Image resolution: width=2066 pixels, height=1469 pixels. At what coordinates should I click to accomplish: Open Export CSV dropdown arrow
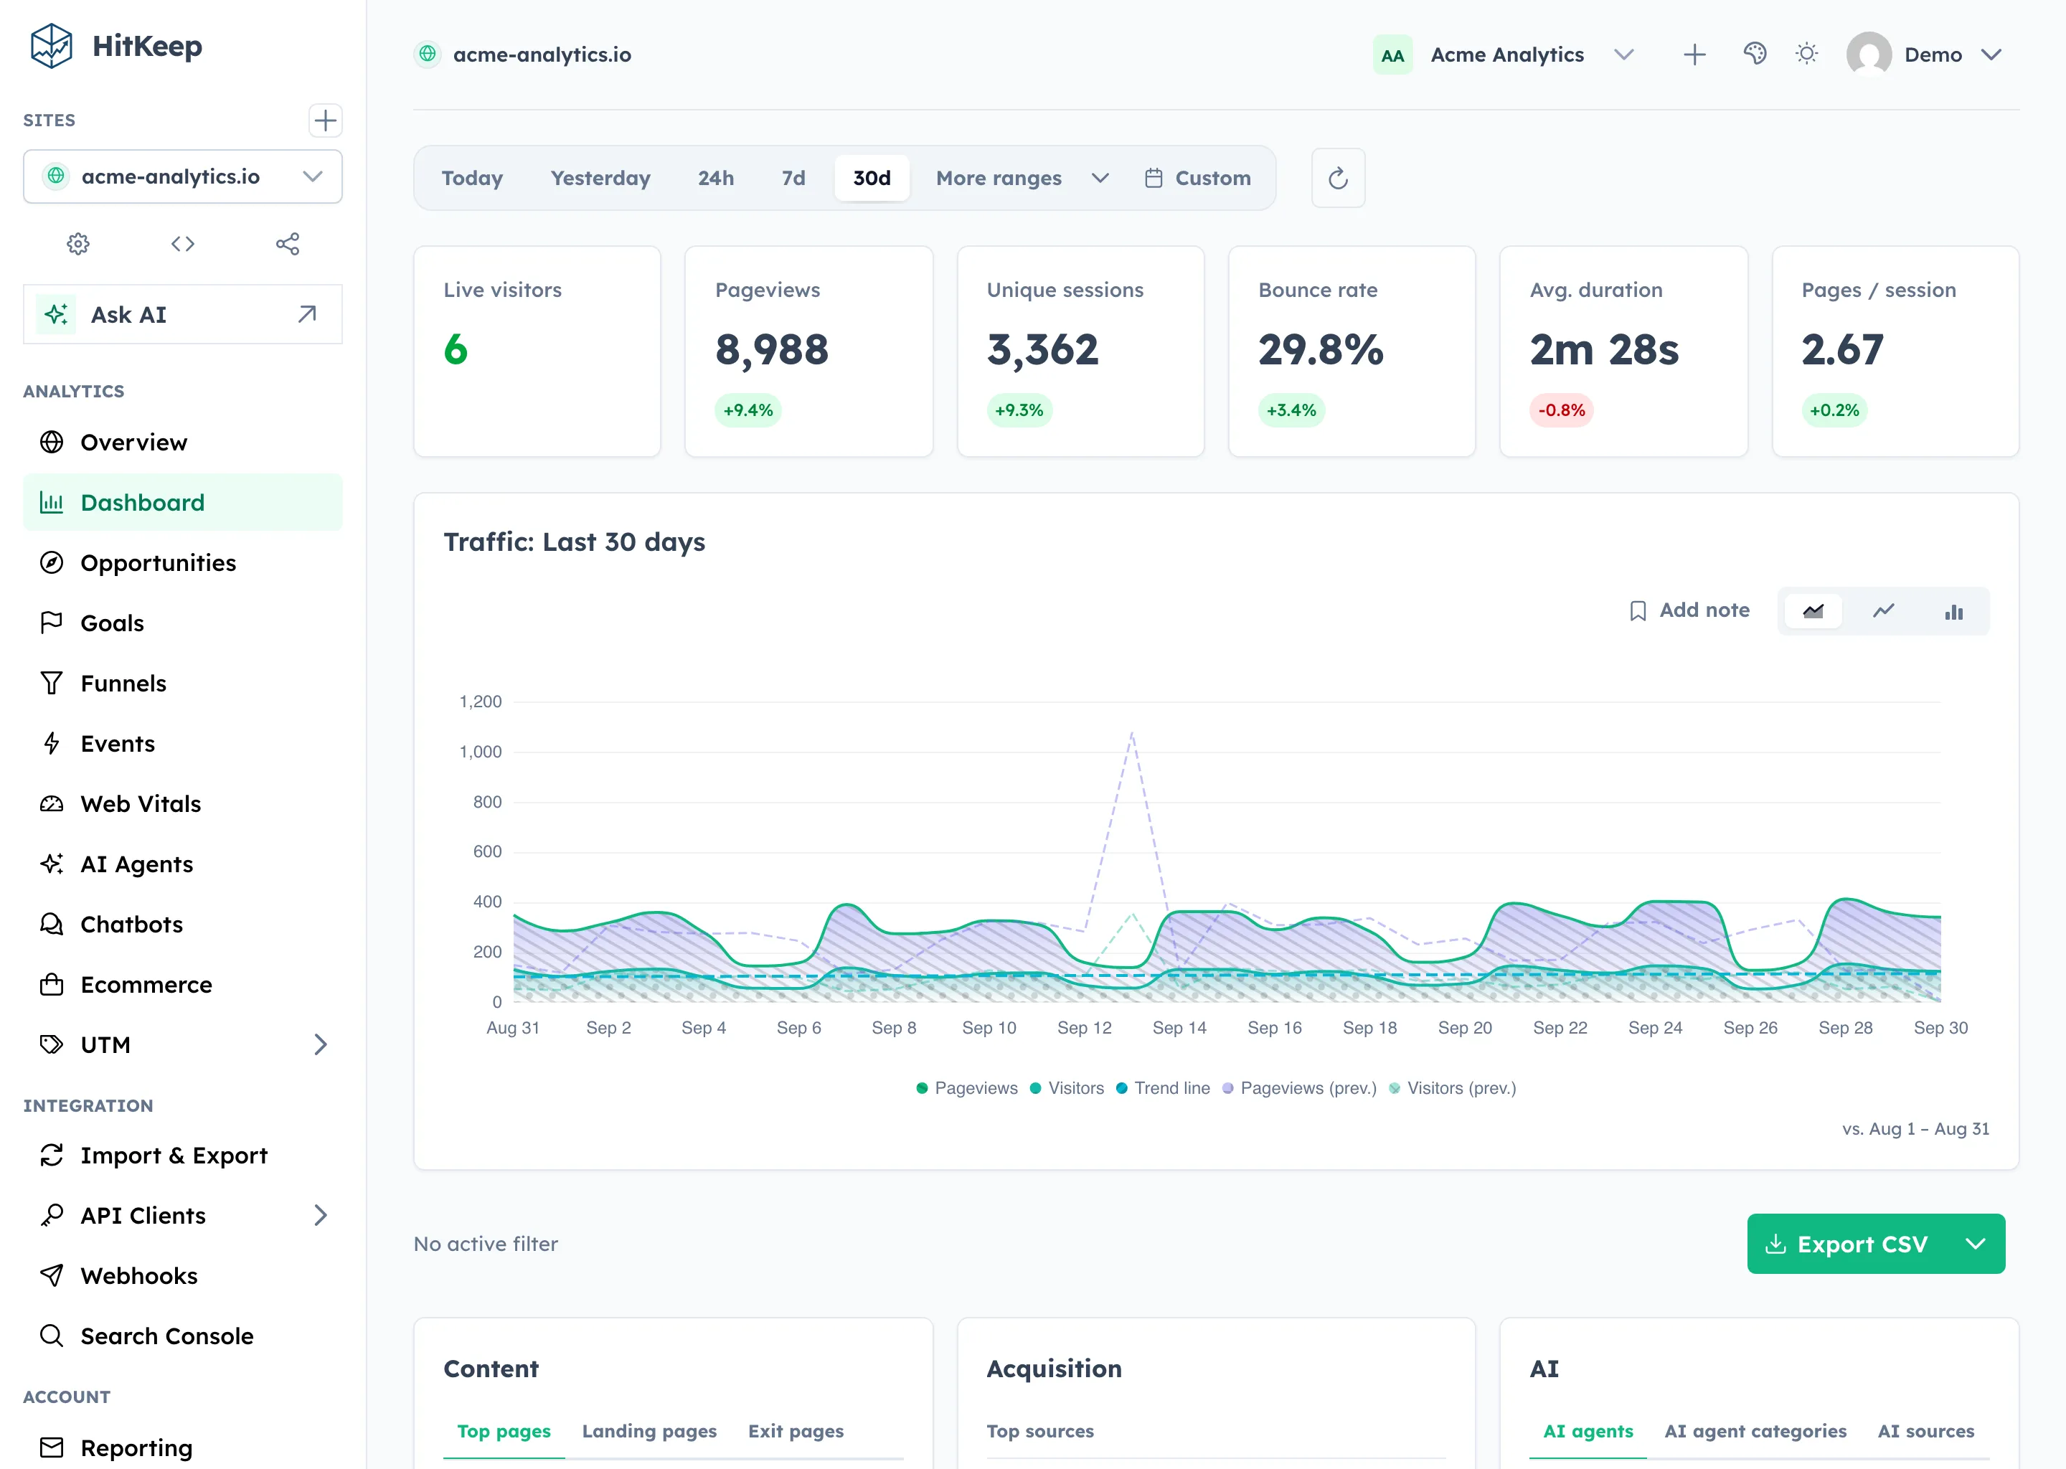pos(1976,1244)
